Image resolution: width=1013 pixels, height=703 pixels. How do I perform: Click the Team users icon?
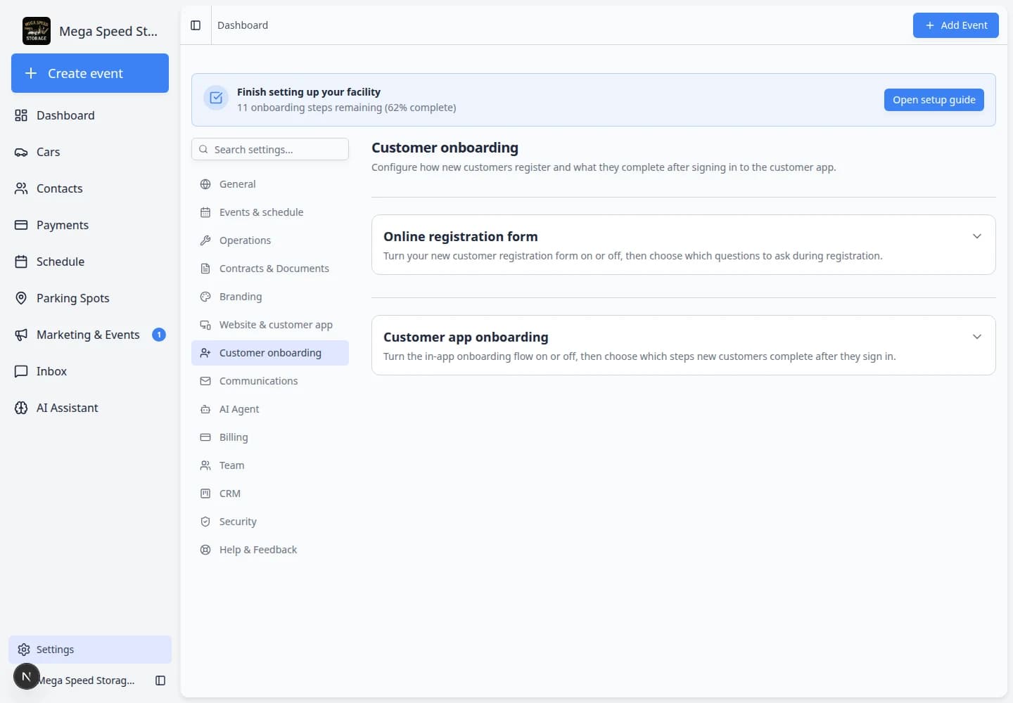pos(205,465)
